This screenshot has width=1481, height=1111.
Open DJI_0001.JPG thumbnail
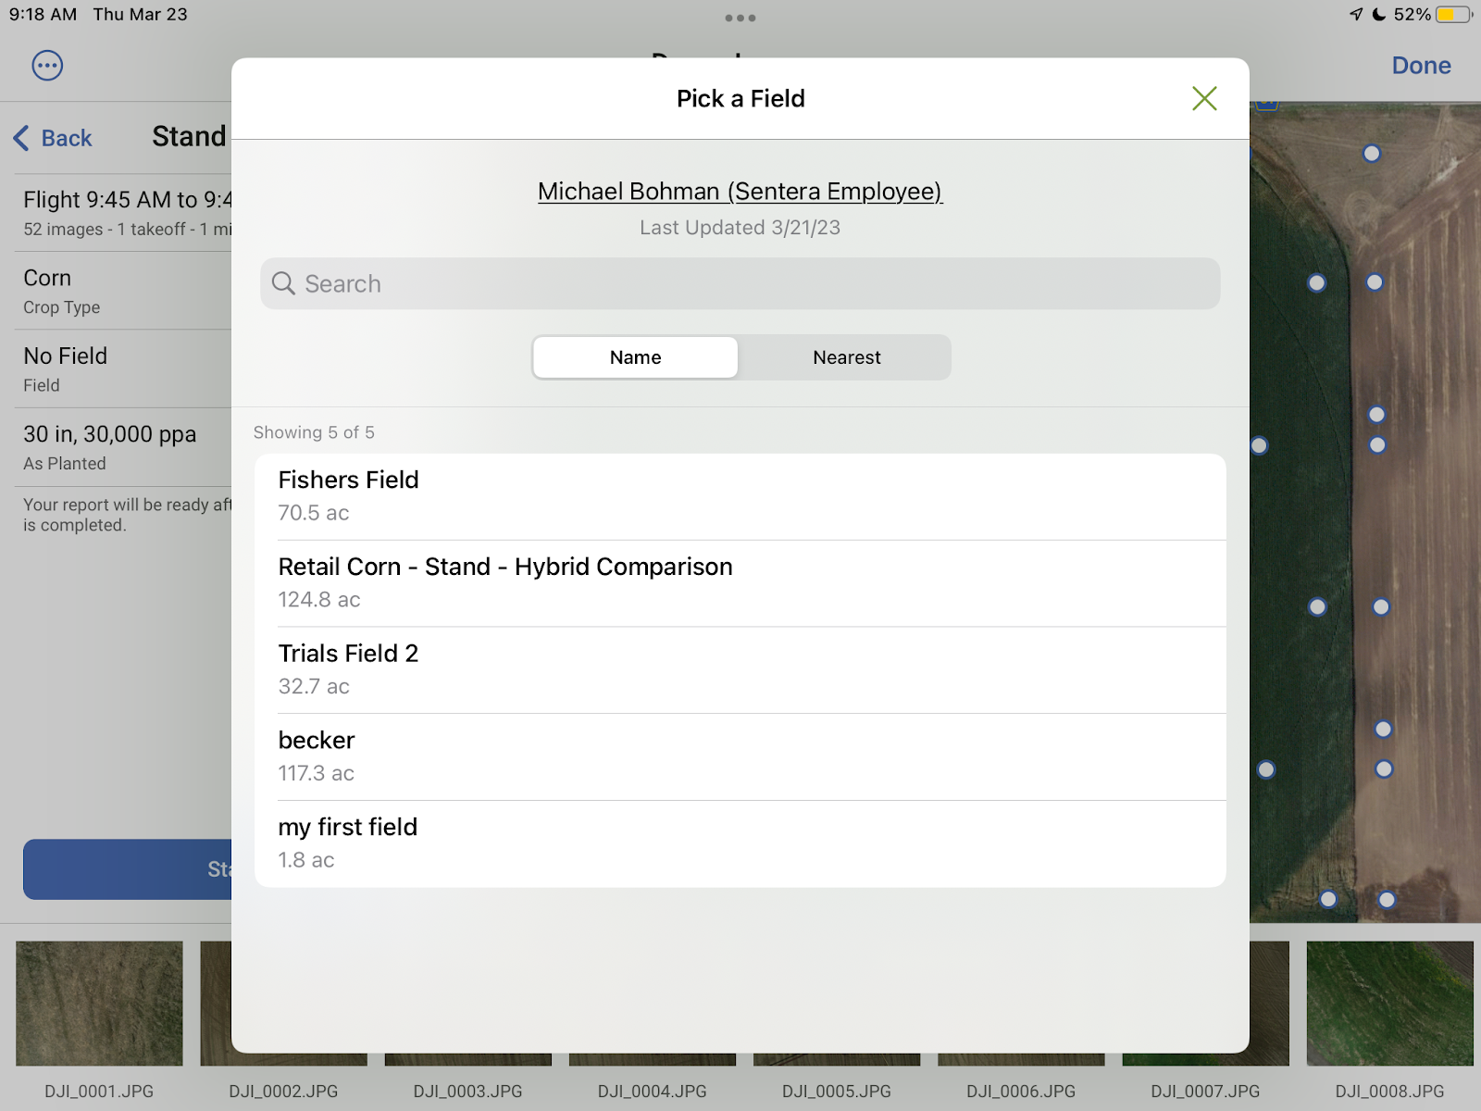click(x=99, y=1004)
